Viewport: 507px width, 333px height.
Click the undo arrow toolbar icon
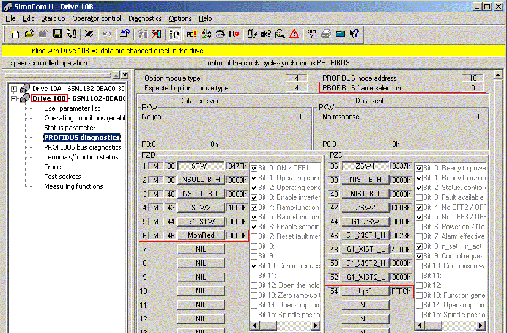click(107, 34)
